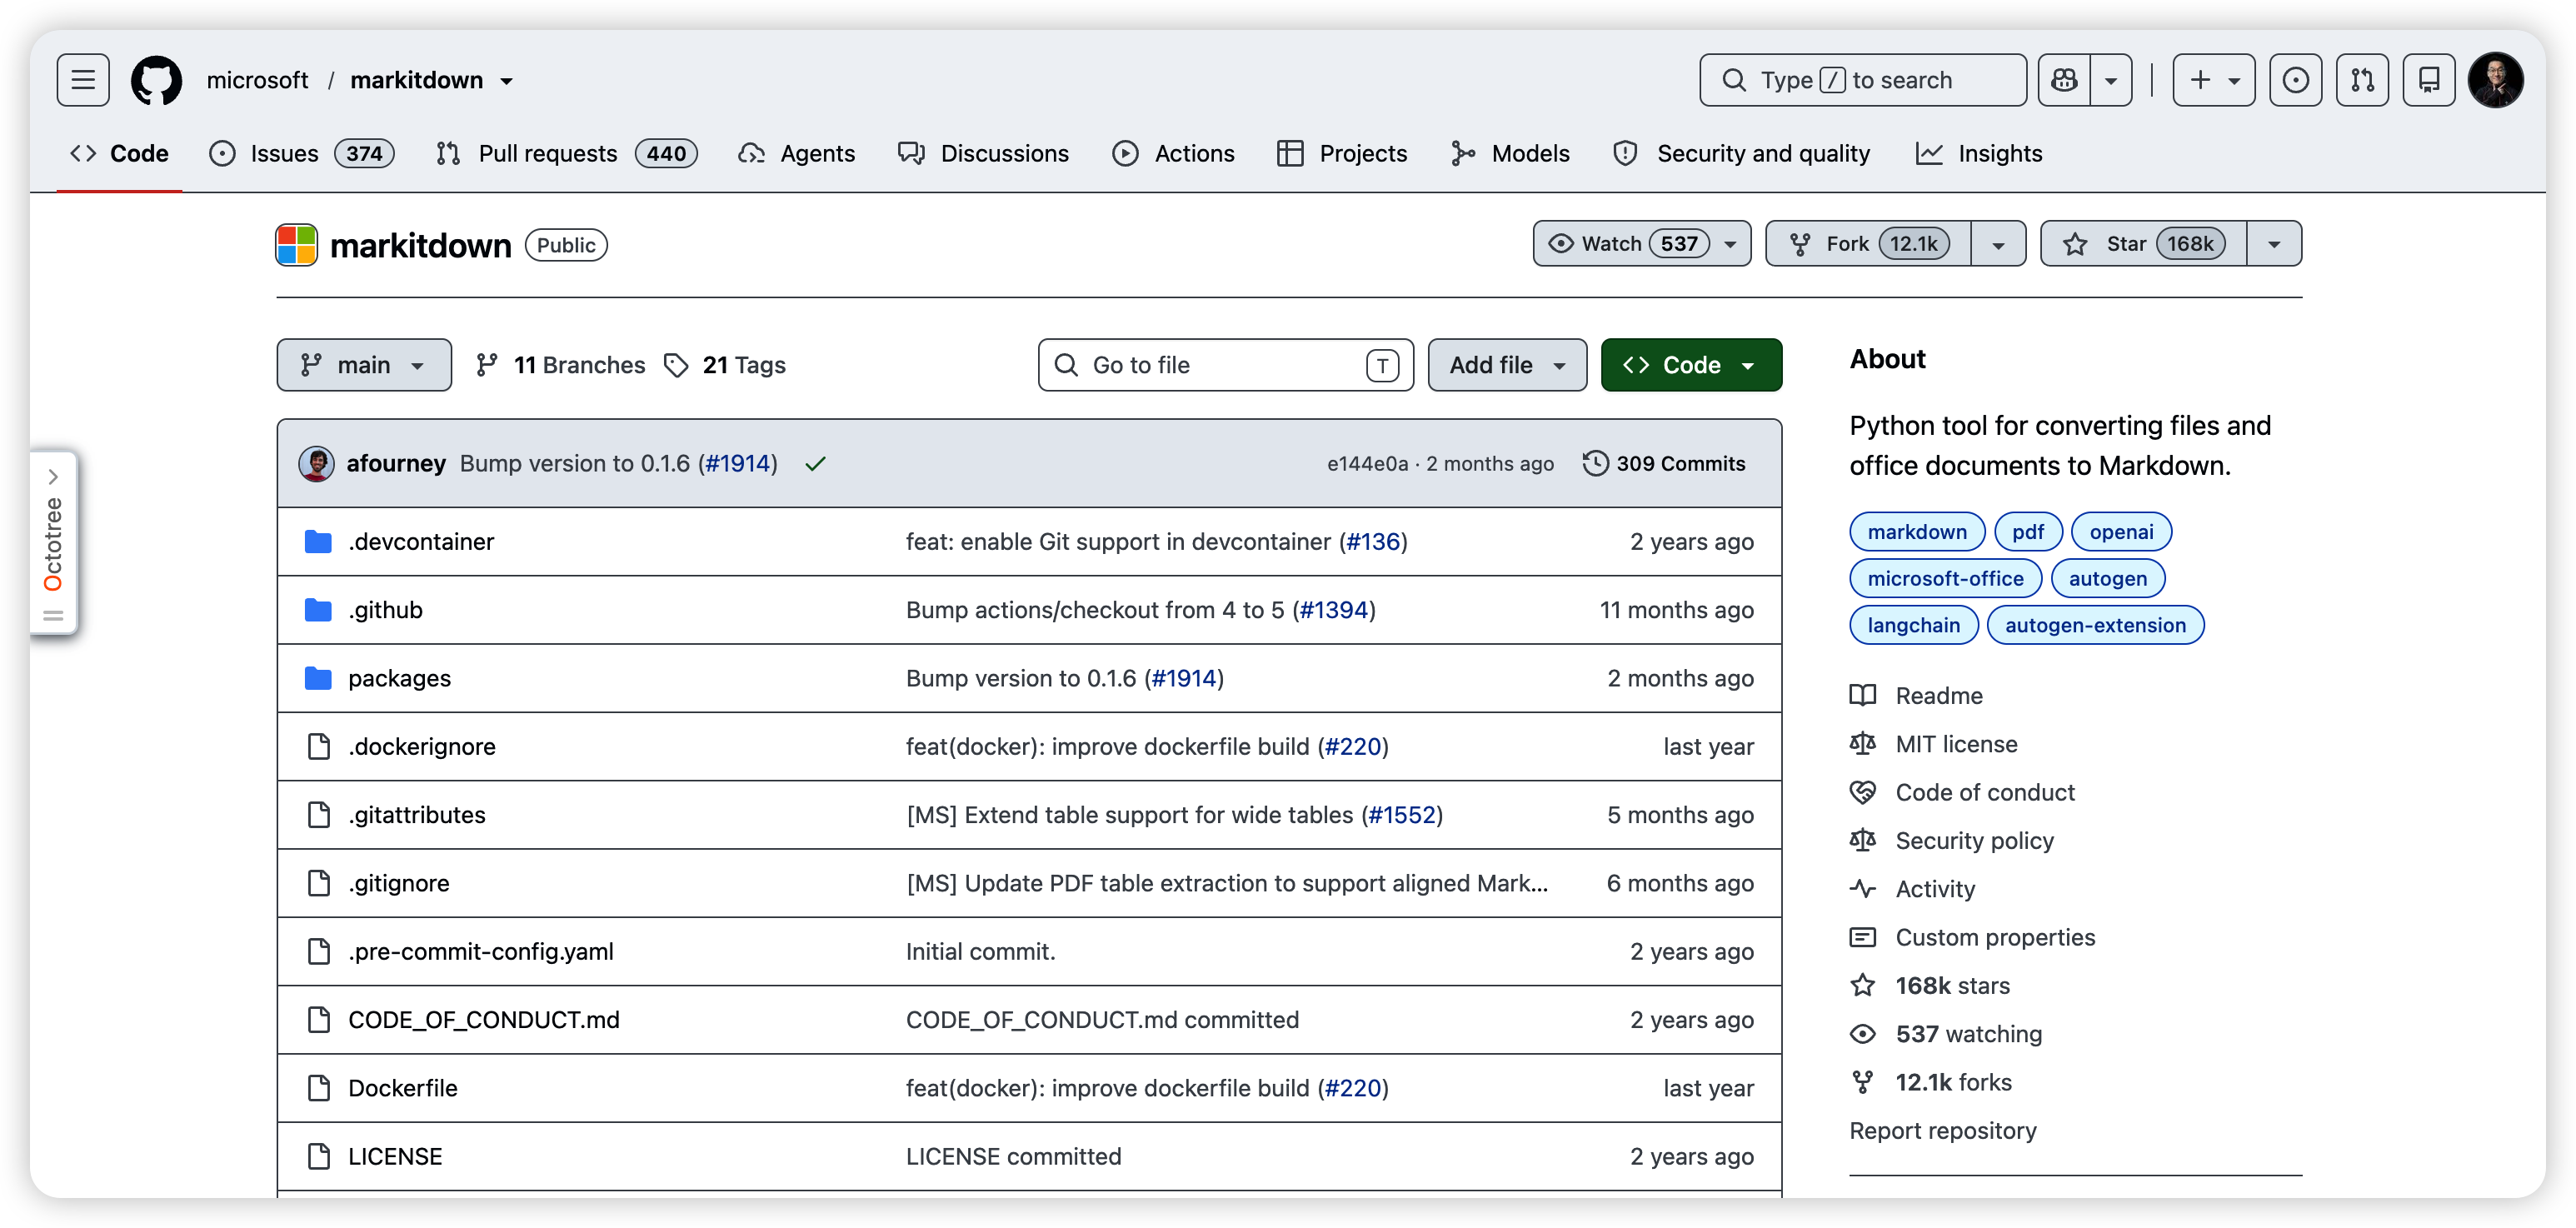Open the Models tab
This screenshot has width=2576, height=1228.
pos(1511,153)
